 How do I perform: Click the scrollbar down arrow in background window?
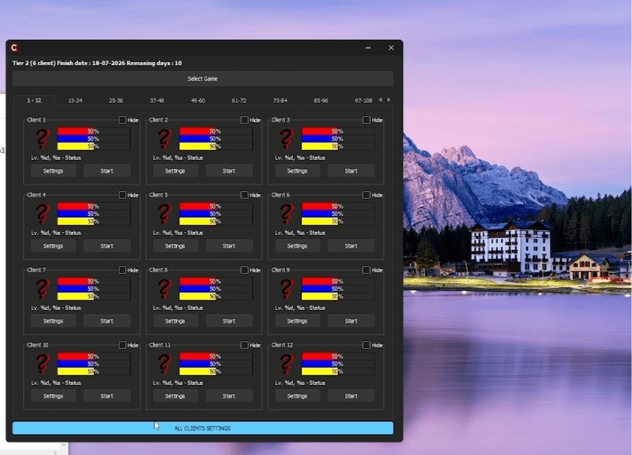point(64,445)
